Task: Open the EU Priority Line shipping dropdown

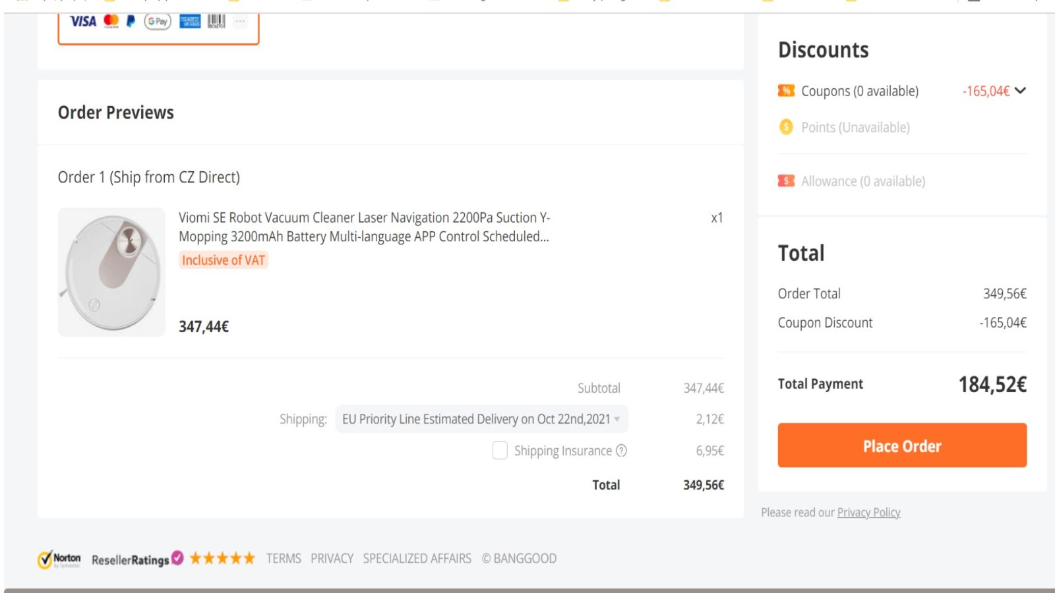Action: point(481,419)
